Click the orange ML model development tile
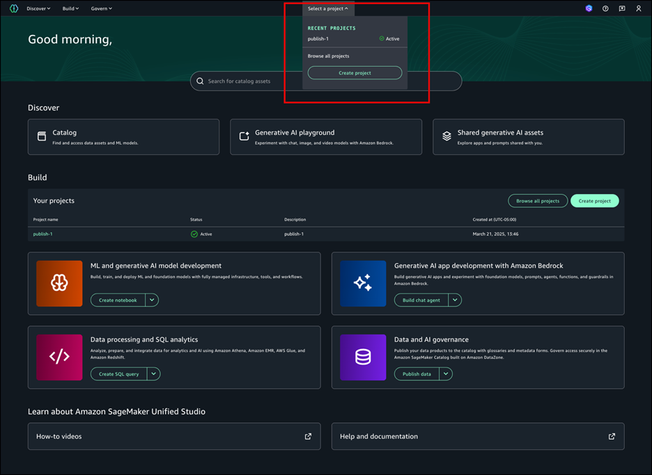This screenshot has height=475, width=652. click(x=59, y=284)
